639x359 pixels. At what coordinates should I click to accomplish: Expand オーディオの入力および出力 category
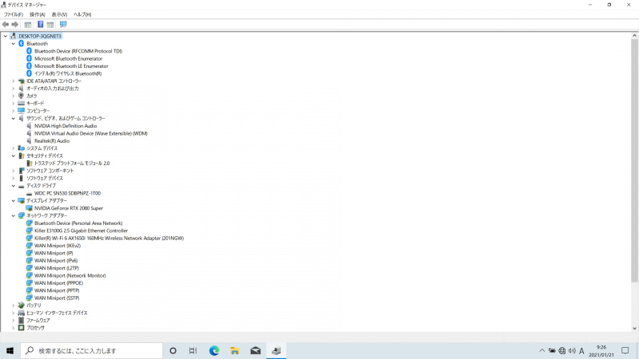pos(13,89)
